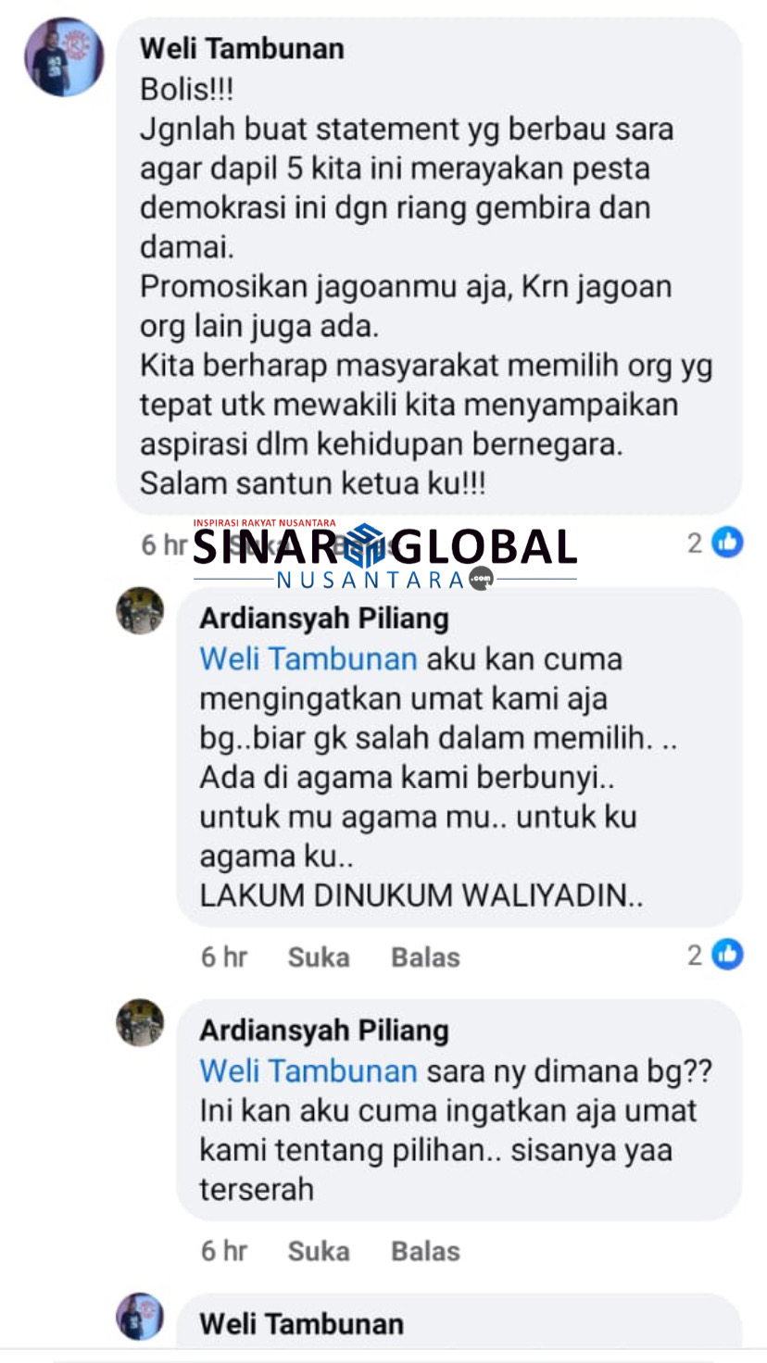Image resolution: width=767 pixels, height=1363 pixels.
Task: Open Weli Tambunan's avatar on the top comment
Action: pos(64,57)
